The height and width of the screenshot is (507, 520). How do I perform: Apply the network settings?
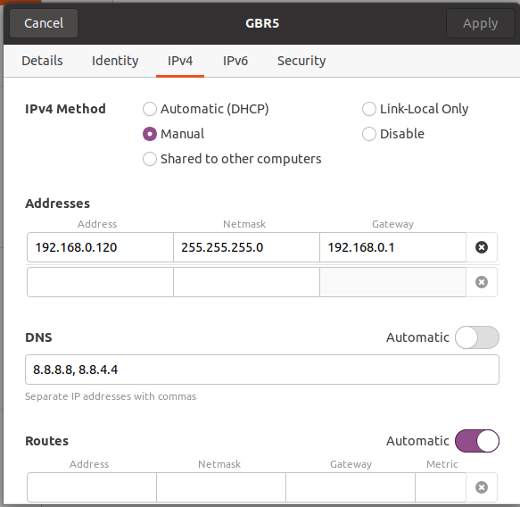[480, 23]
